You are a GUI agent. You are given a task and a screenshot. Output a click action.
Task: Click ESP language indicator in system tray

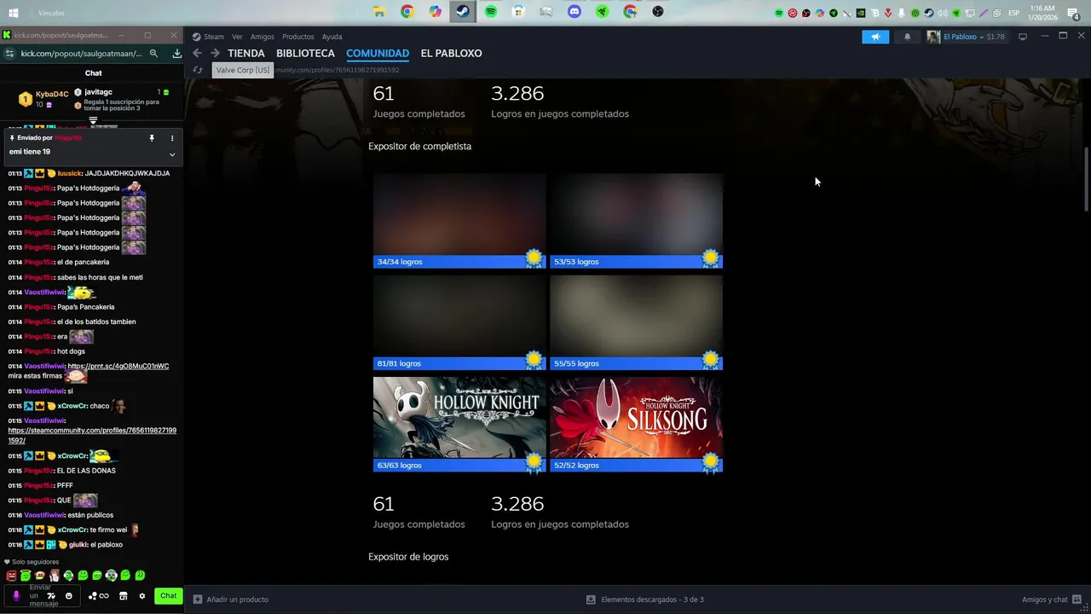pyautogui.click(x=1014, y=13)
